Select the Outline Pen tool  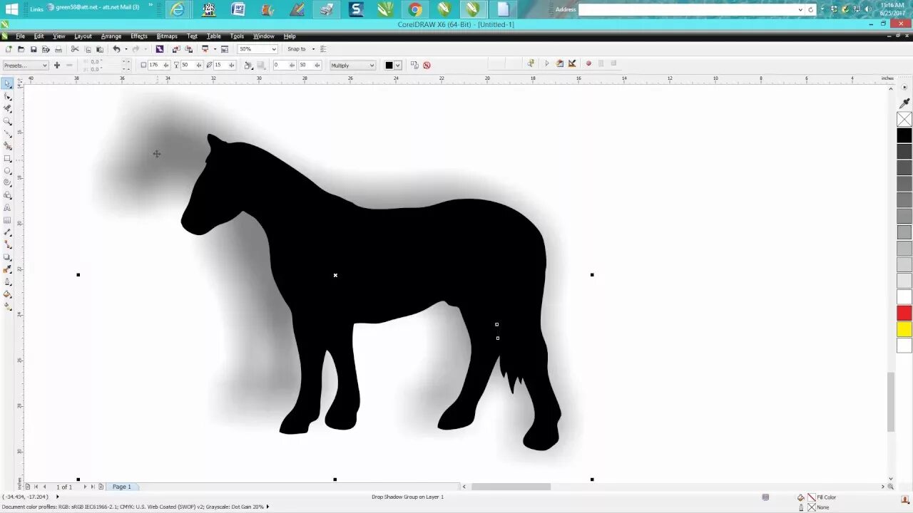(7, 281)
